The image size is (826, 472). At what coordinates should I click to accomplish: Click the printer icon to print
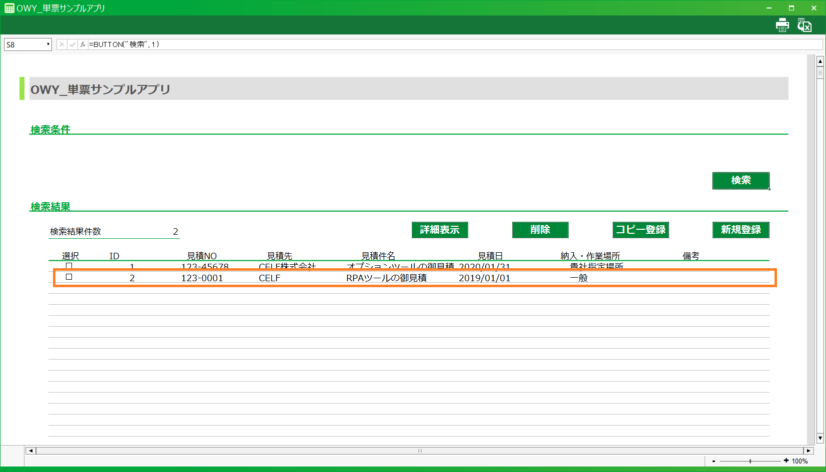point(782,25)
